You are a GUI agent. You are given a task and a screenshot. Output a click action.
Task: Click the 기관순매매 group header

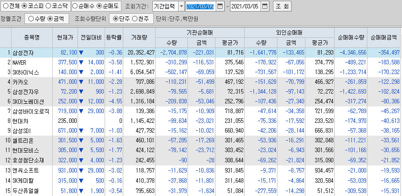coord(200,32)
